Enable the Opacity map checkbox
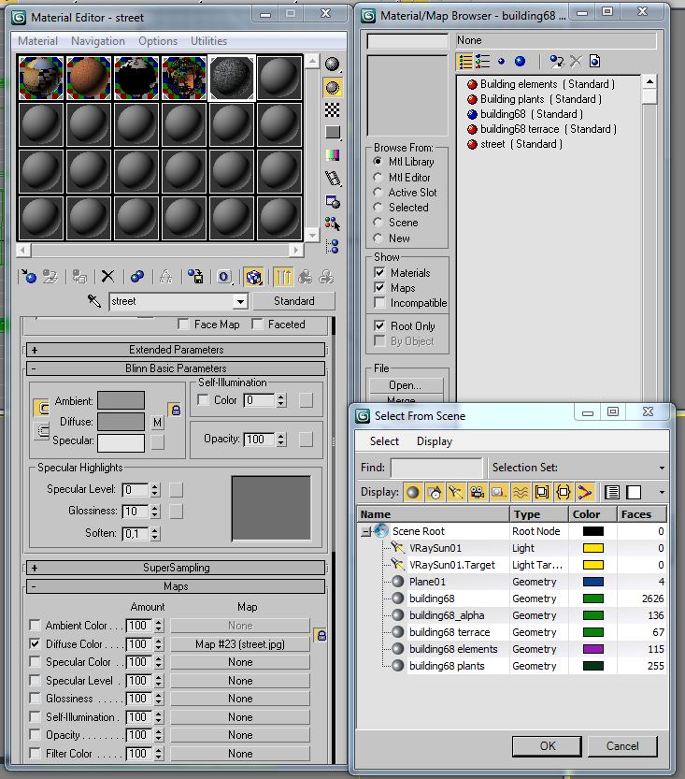 pyautogui.click(x=35, y=734)
